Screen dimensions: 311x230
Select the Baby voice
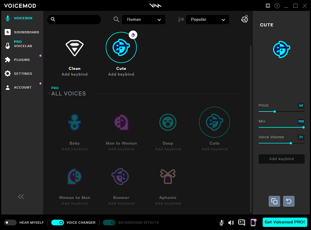click(x=74, y=122)
